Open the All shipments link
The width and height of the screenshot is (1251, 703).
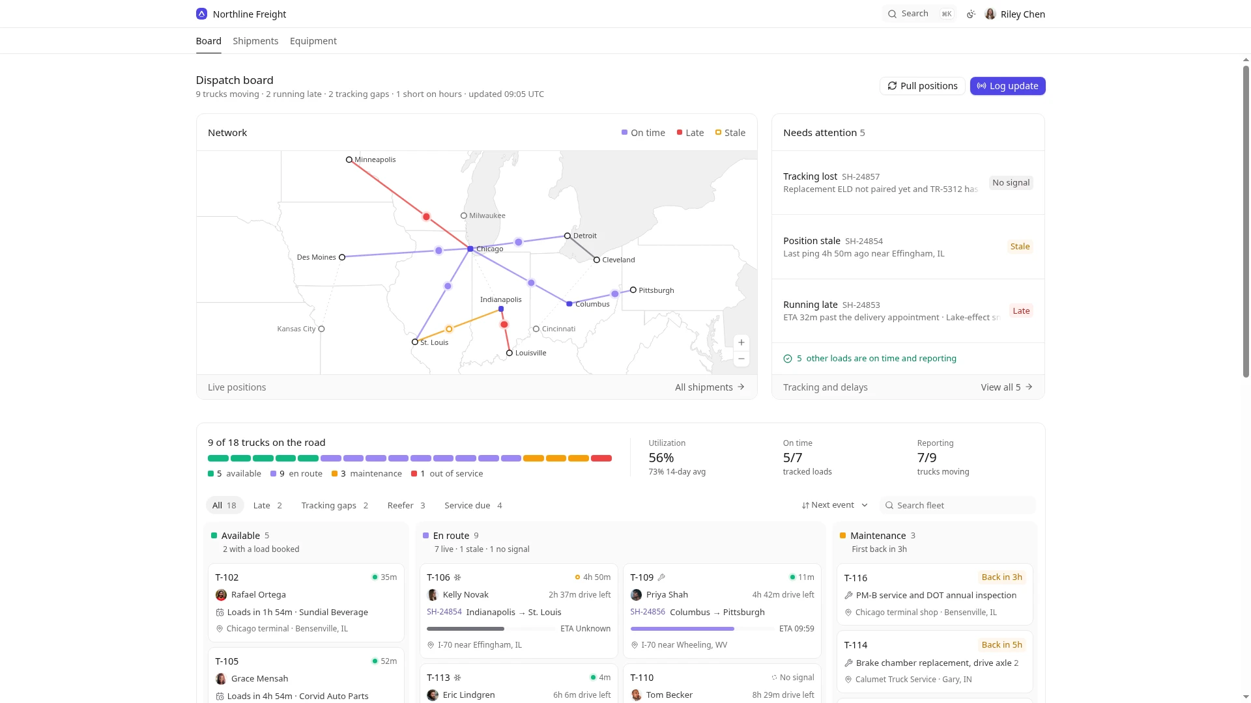710,387
